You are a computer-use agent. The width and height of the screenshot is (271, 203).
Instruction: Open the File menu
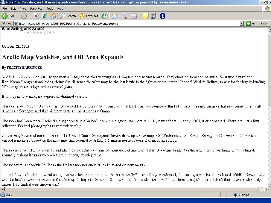5,9
